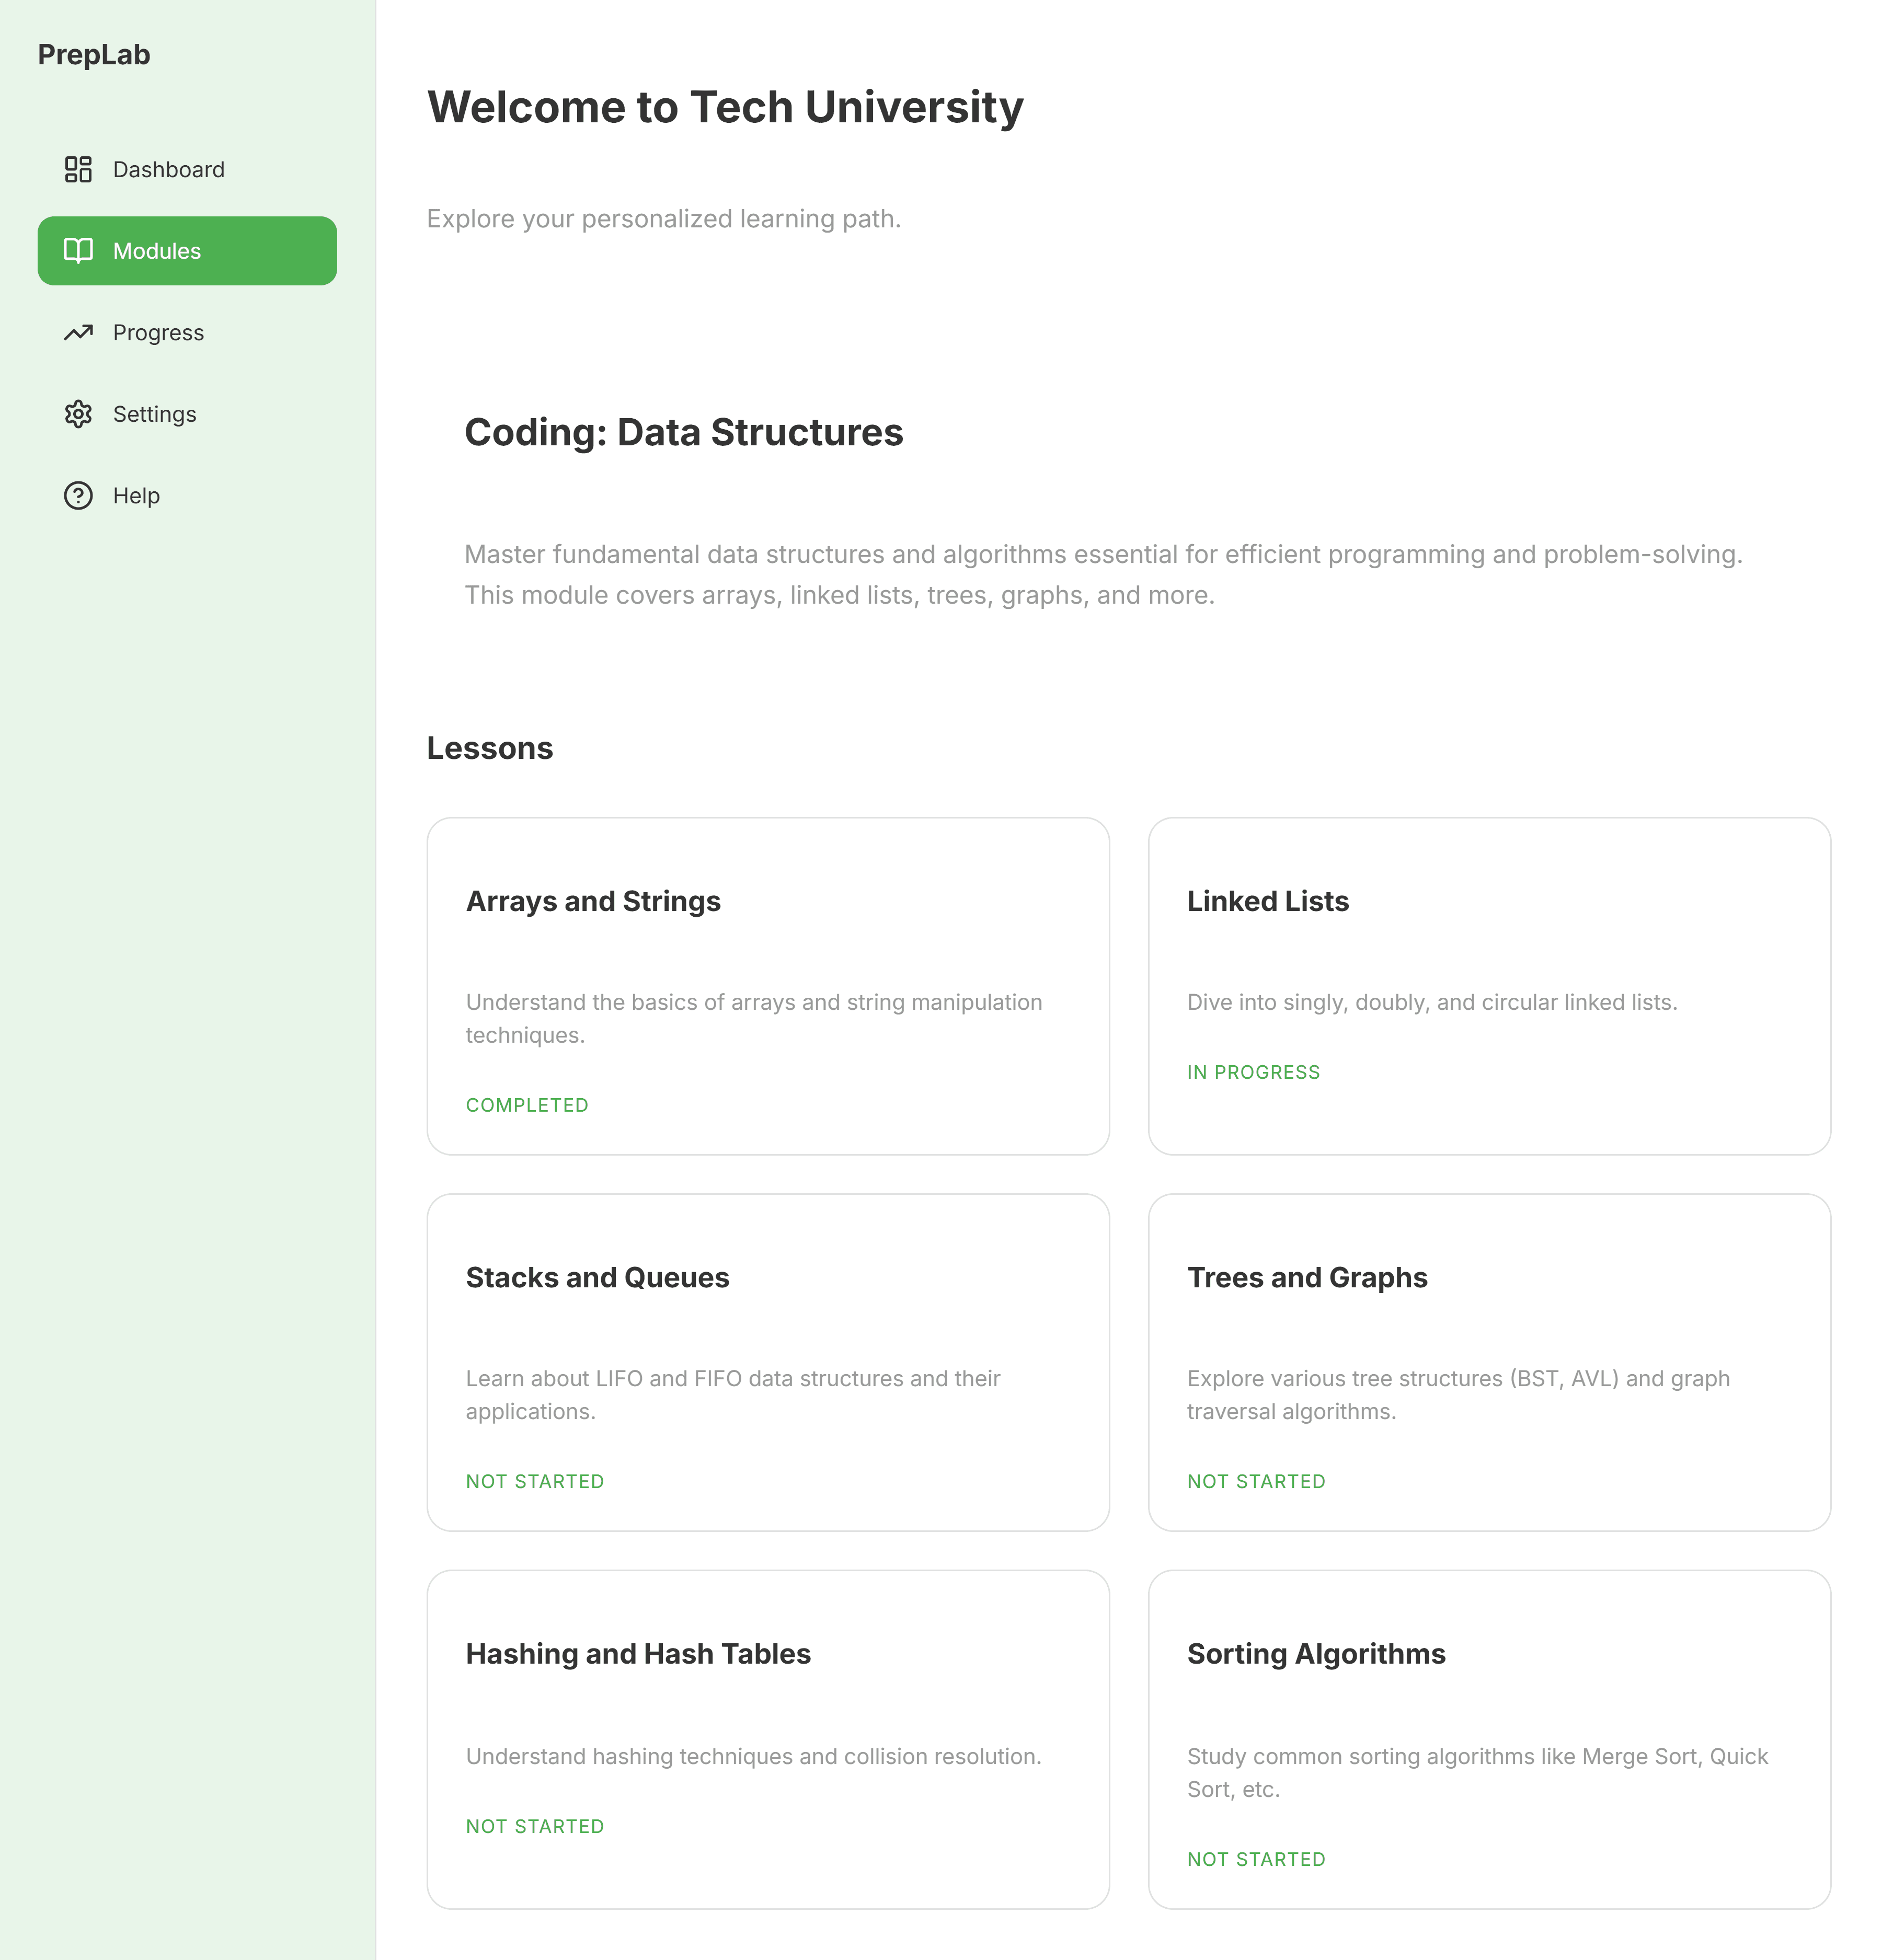Open the Arrays and Strings lesson
1882x1960 pixels.
768,985
